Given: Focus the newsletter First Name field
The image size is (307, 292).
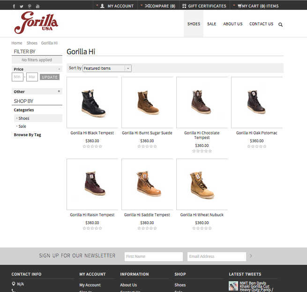Looking at the screenshot, I should click(154, 256).
